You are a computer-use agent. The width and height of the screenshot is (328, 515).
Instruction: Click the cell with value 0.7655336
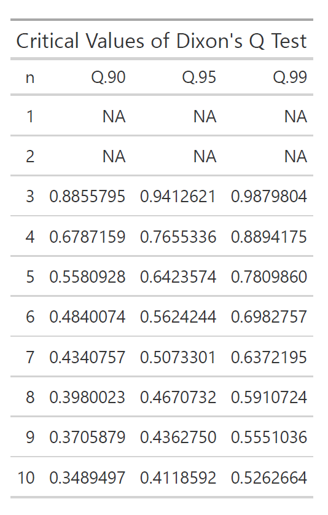178,237
